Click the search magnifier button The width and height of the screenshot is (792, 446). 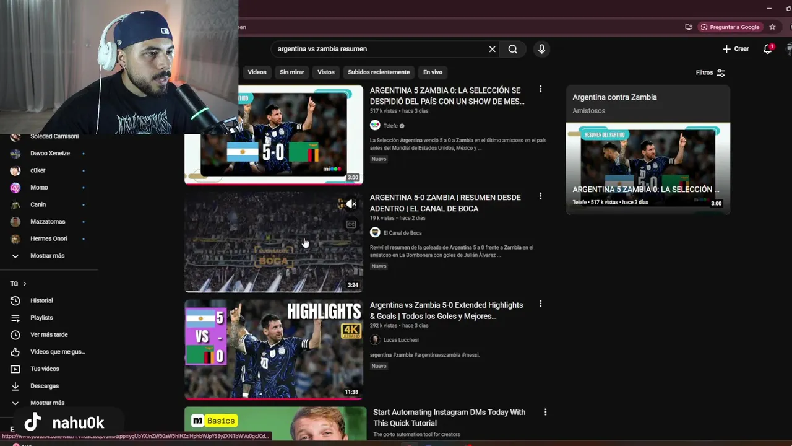(513, 49)
